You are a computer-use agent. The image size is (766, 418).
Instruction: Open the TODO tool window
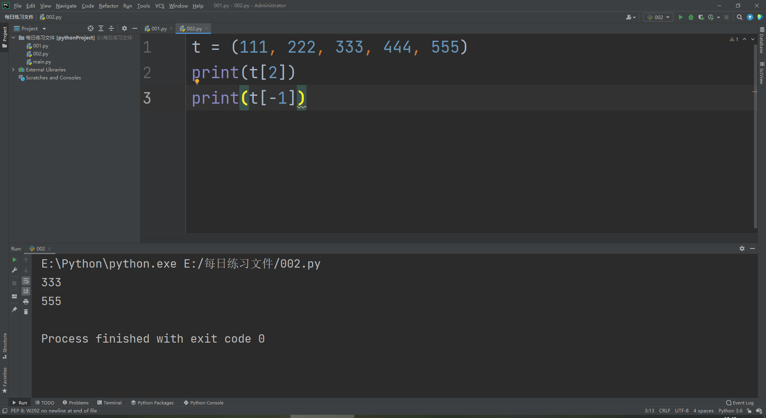(45, 402)
